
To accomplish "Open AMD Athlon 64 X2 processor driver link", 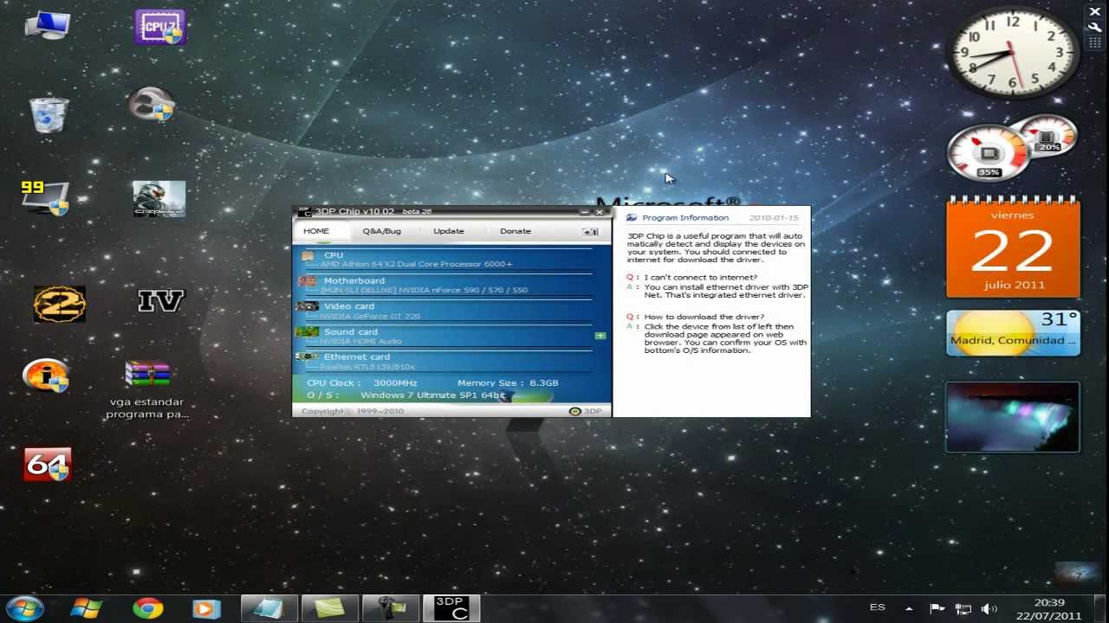I will (416, 264).
